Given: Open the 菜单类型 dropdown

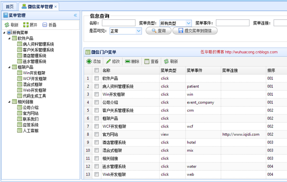Looking at the screenshot, I should [x=188, y=23].
